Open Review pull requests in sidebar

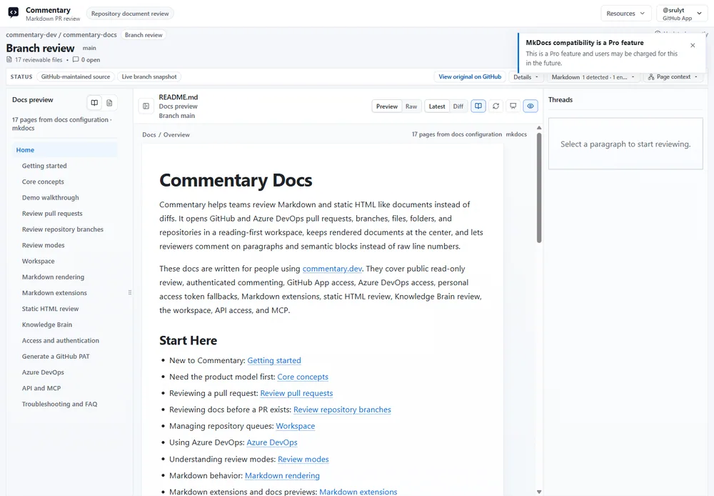point(52,214)
